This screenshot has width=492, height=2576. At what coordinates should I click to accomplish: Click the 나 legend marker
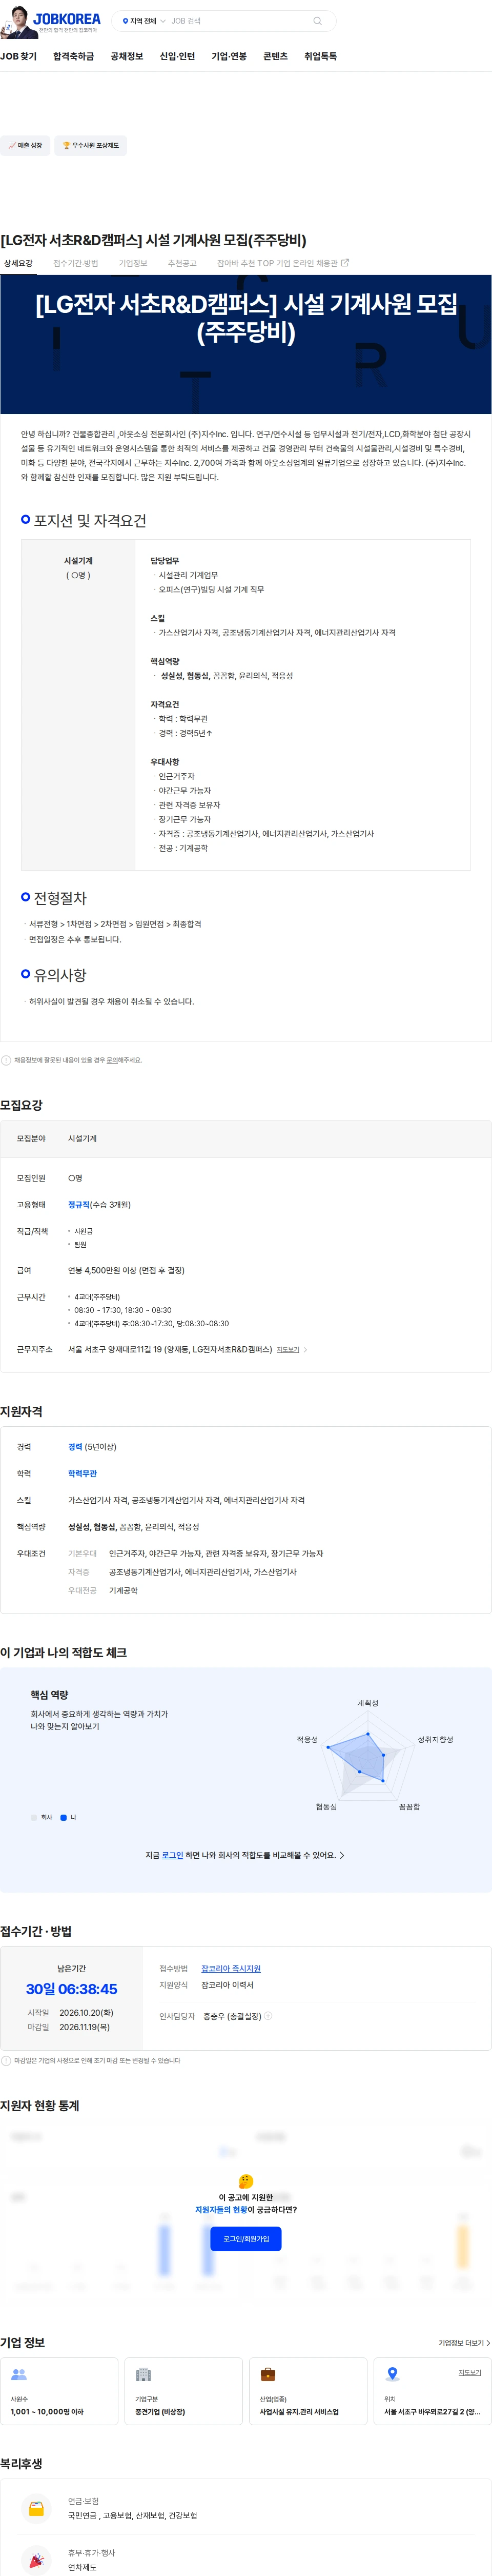[64, 1817]
